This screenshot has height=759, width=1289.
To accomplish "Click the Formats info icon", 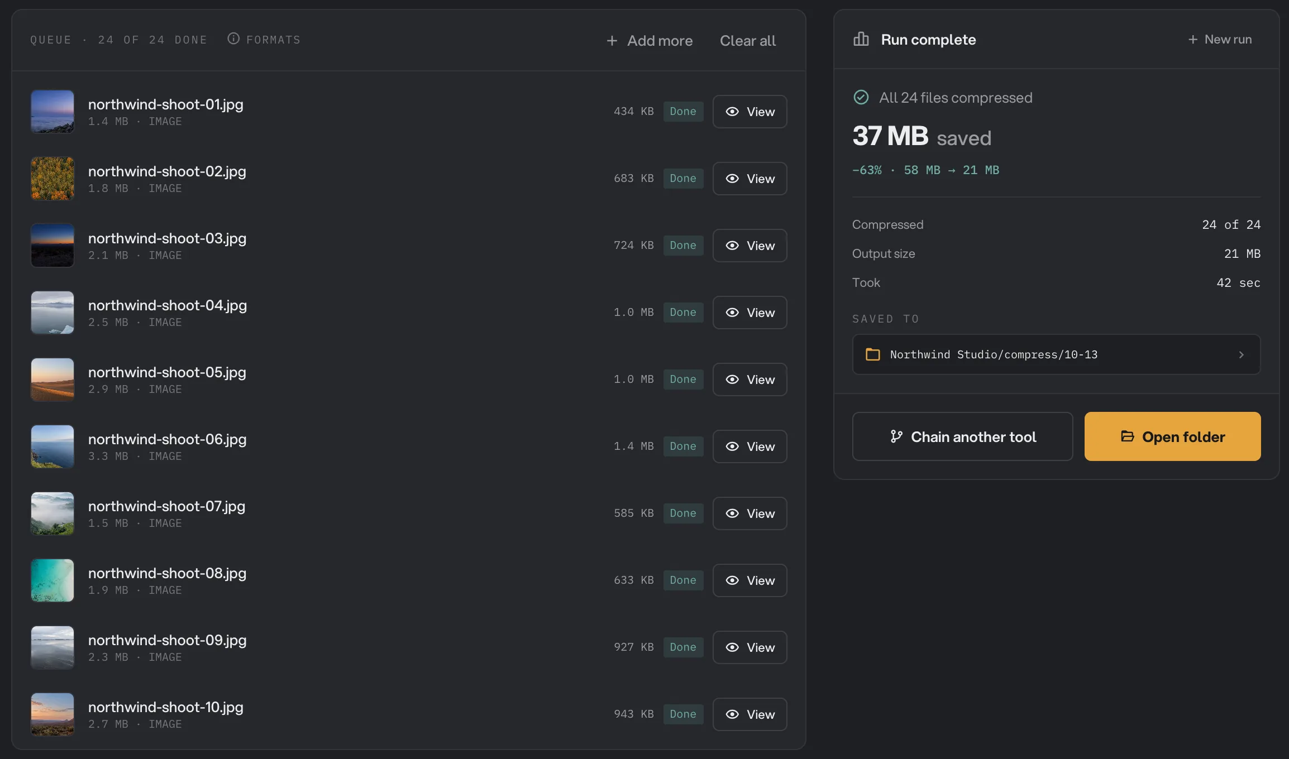I will pyautogui.click(x=233, y=39).
